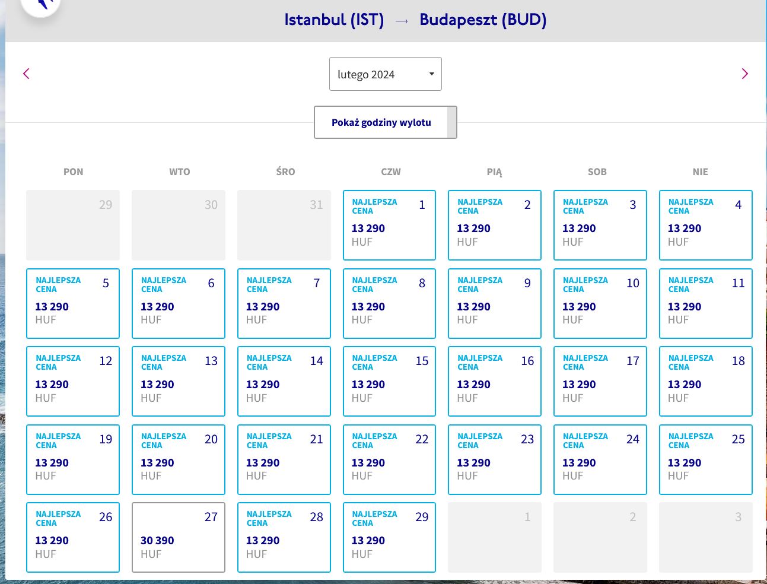The width and height of the screenshot is (767, 584).
Task: Choose the February 14 date cell
Action: (284, 381)
